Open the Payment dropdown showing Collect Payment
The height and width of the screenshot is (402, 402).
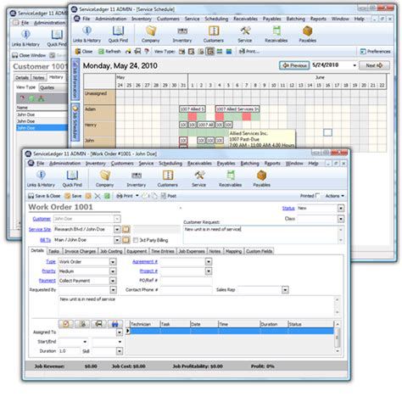[x=113, y=281]
